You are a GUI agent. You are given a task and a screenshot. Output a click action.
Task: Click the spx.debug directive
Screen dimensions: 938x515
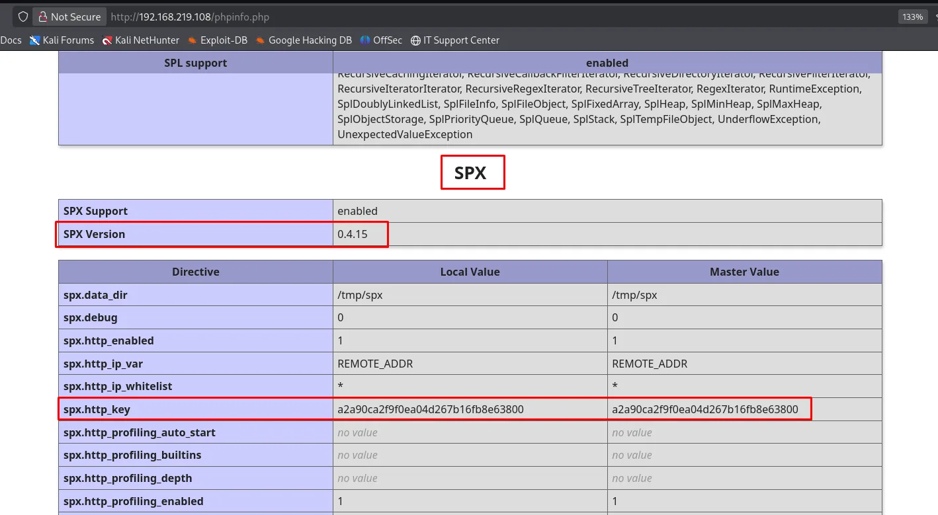point(91,317)
